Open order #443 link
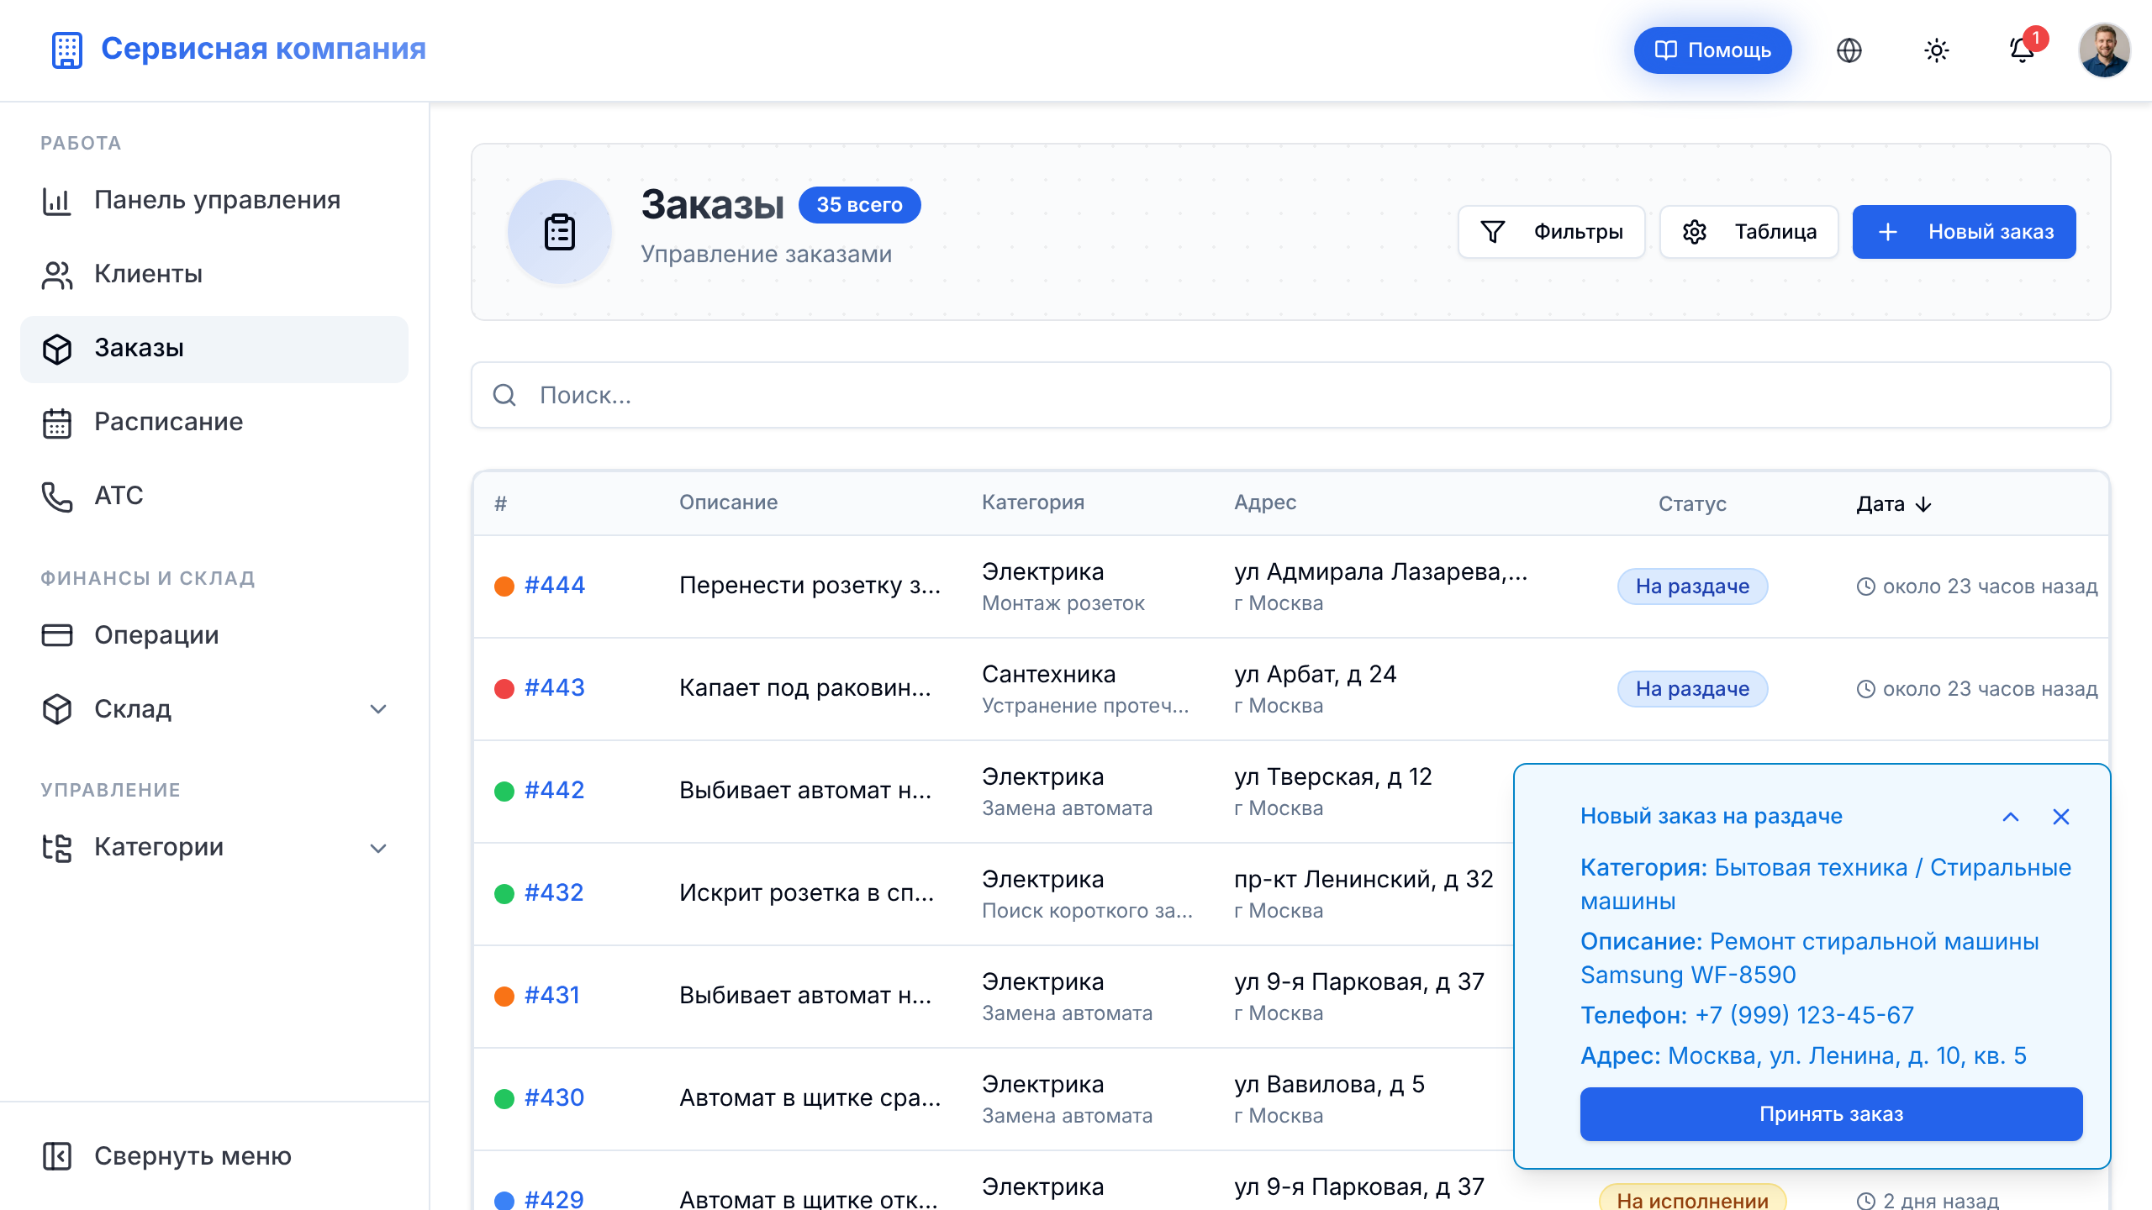2152x1210 pixels. click(555, 688)
